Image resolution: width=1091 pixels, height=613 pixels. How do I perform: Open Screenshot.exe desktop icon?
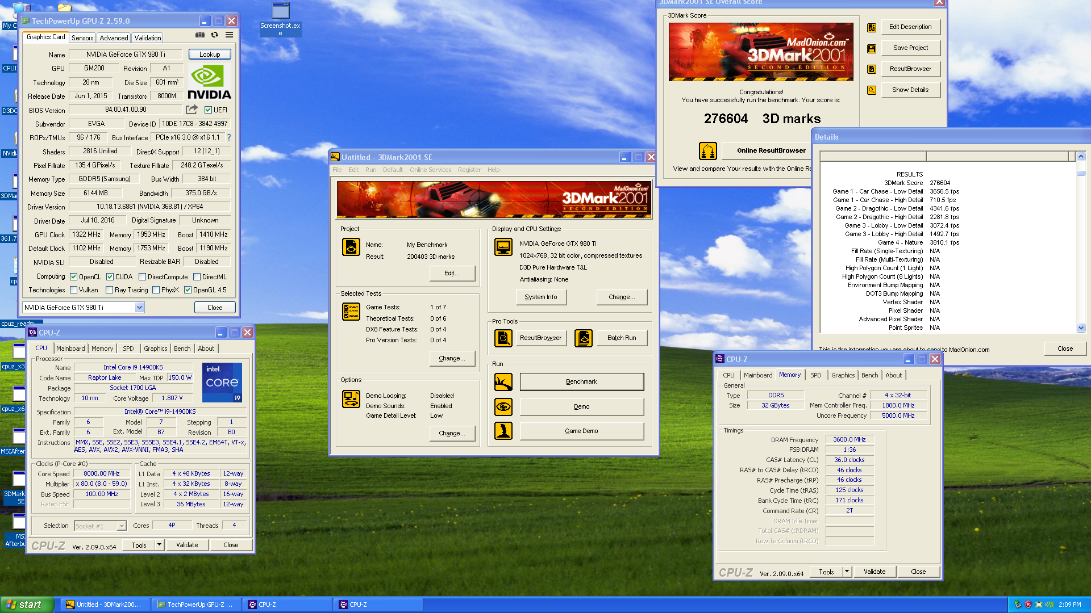[280, 19]
